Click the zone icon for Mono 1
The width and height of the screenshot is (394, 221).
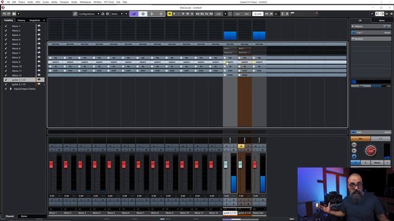39,26
